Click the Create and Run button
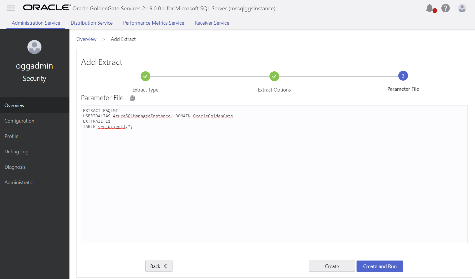This screenshot has width=475, height=279. pos(379,266)
